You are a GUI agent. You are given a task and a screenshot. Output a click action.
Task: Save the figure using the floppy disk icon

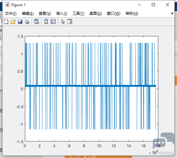[x=20, y=22]
